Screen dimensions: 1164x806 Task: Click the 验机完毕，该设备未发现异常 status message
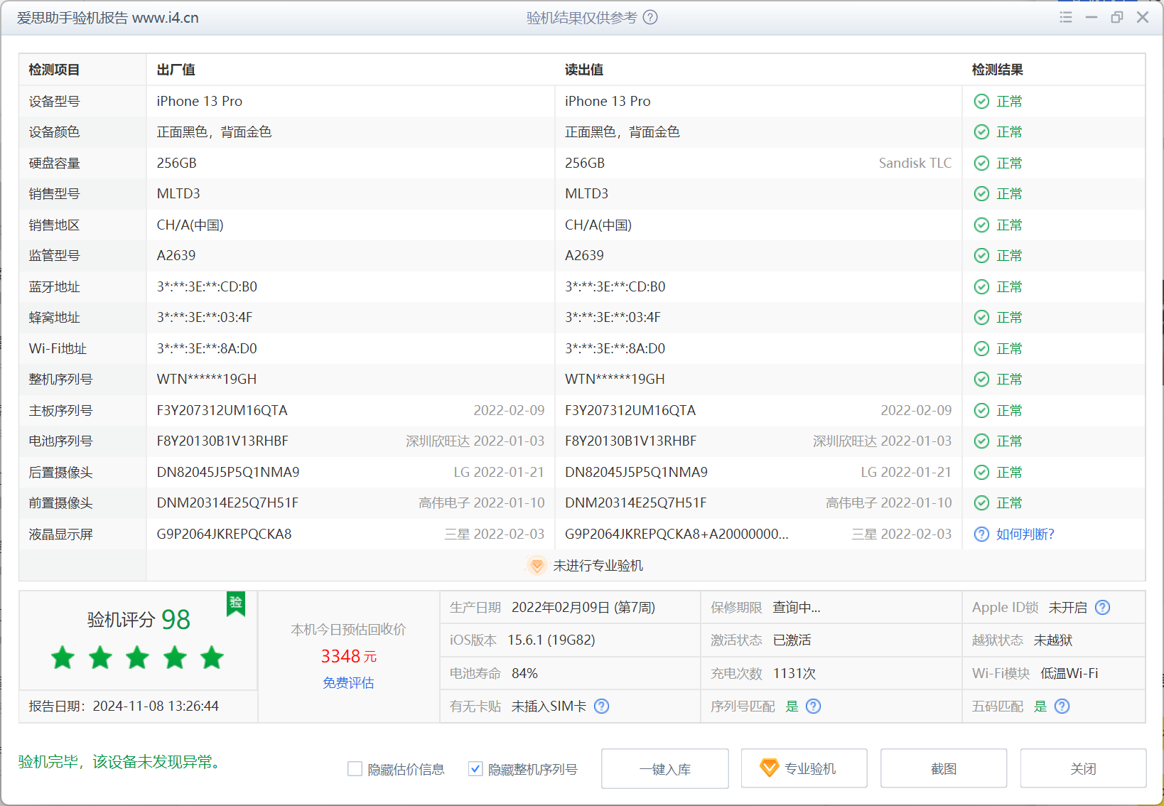pos(121,762)
